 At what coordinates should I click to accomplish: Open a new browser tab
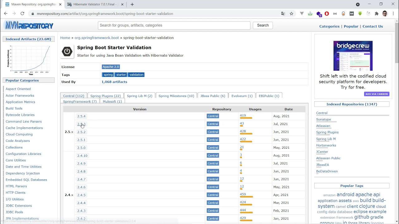[x=132, y=4]
